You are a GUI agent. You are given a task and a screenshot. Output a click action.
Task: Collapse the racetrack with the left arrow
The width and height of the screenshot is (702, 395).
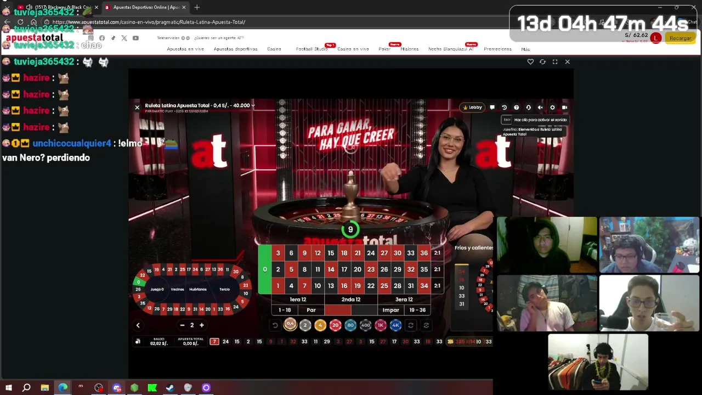coord(138,325)
